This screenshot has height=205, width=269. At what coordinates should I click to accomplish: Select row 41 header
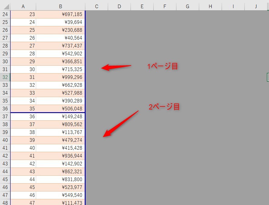click(x=5, y=148)
